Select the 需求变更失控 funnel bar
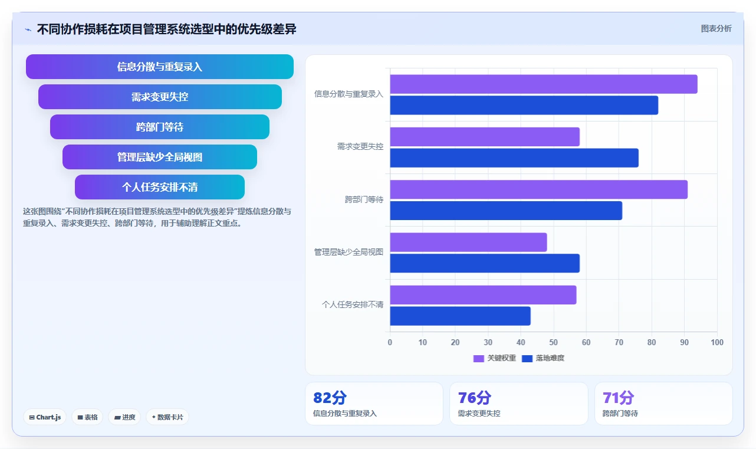756x449 pixels. pos(160,97)
